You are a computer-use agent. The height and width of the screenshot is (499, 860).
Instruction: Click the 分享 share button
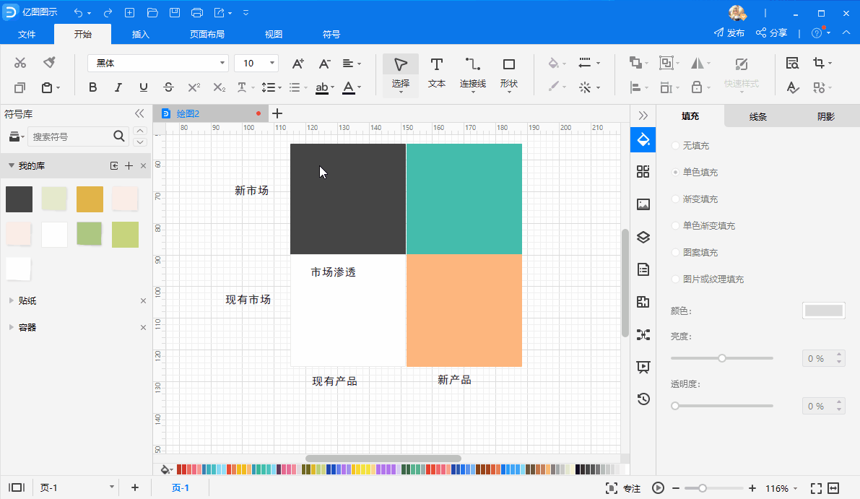771,33
